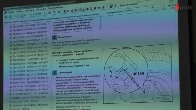Click the L toolbar icon

click(x=45, y=13)
